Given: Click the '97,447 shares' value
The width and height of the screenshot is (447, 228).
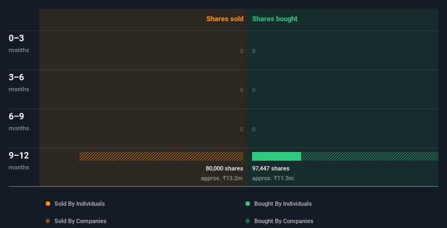Looking at the screenshot, I should click(x=271, y=169).
